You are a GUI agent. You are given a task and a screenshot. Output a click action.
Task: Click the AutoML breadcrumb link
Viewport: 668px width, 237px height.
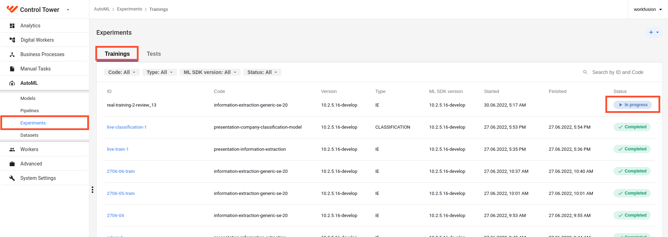(x=102, y=9)
